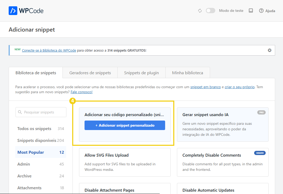Open Minha biblioteca tab
This screenshot has height=194, width=283.
[x=187, y=73]
